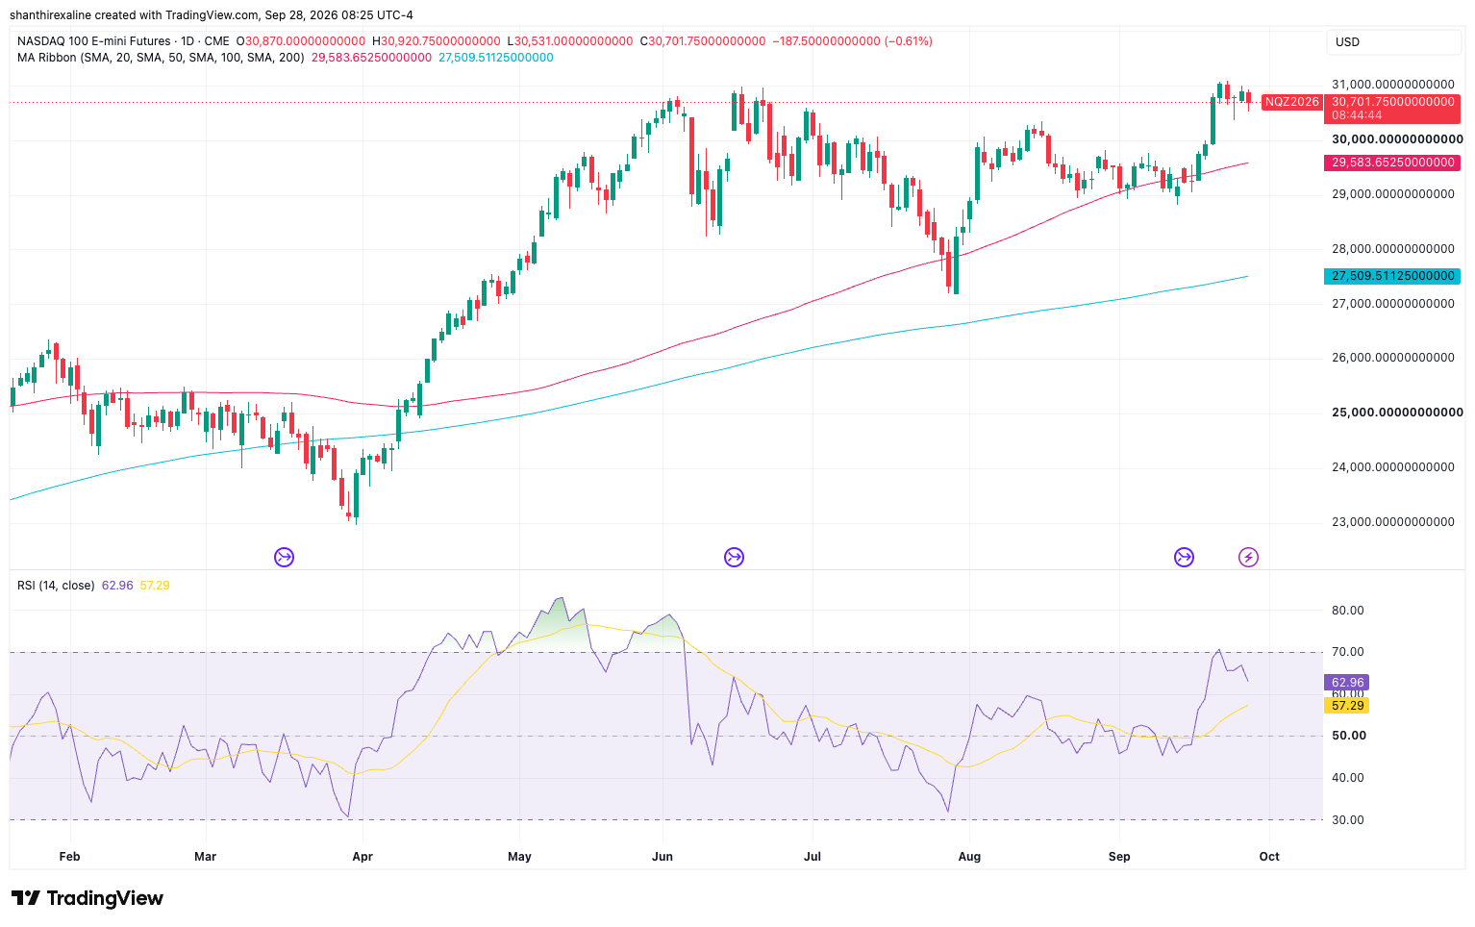1475x927 pixels.
Task: Click the NASDAQ 100 E-mini Futures symbol title
Action: tap(123, 41)
